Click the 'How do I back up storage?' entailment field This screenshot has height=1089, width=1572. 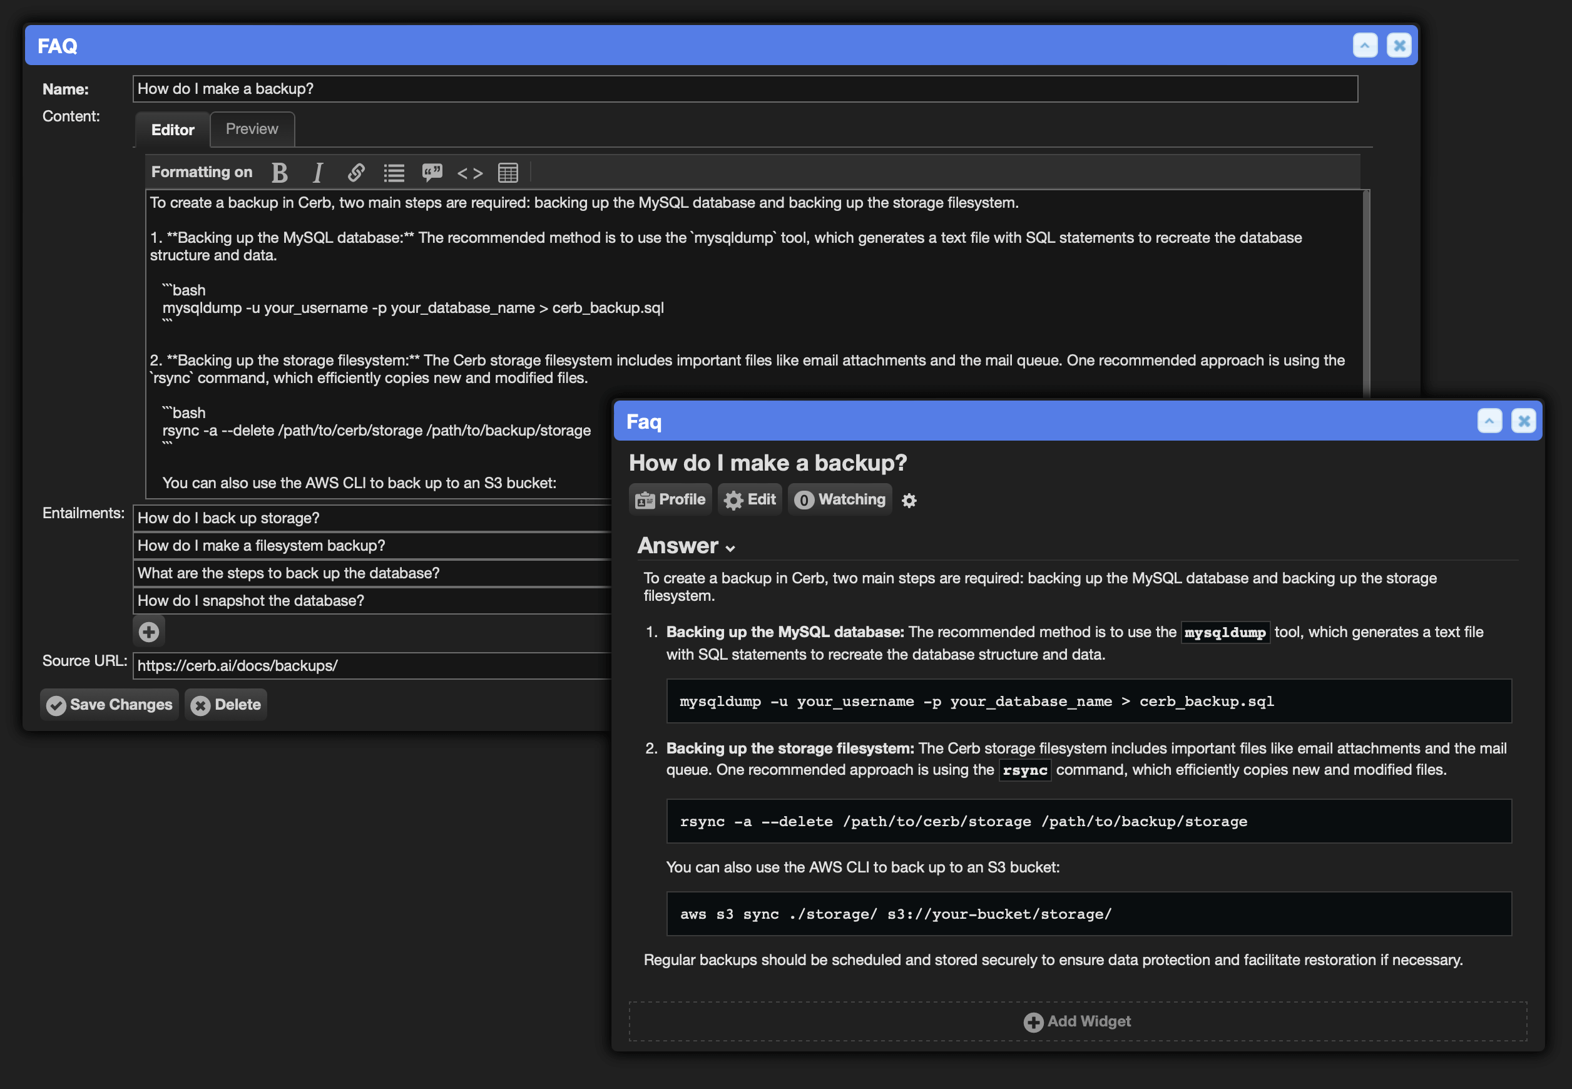click(x=372, y=518)
